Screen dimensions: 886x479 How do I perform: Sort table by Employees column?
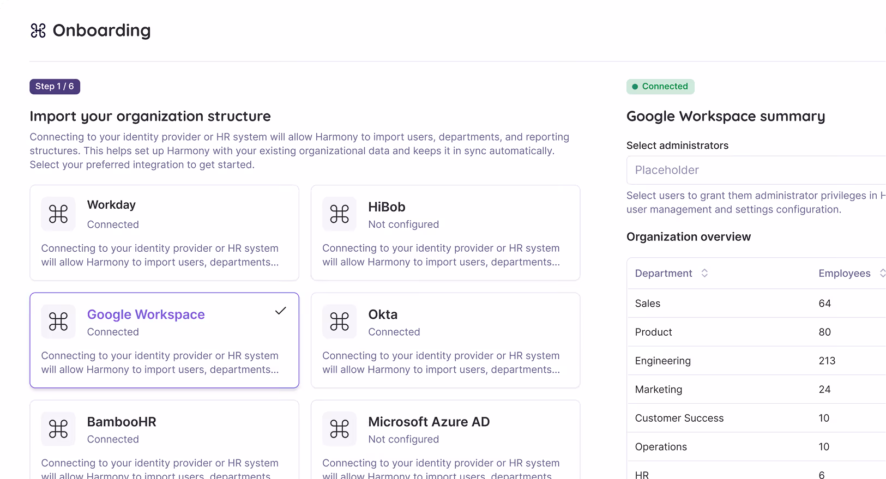[x=882, y=273]
